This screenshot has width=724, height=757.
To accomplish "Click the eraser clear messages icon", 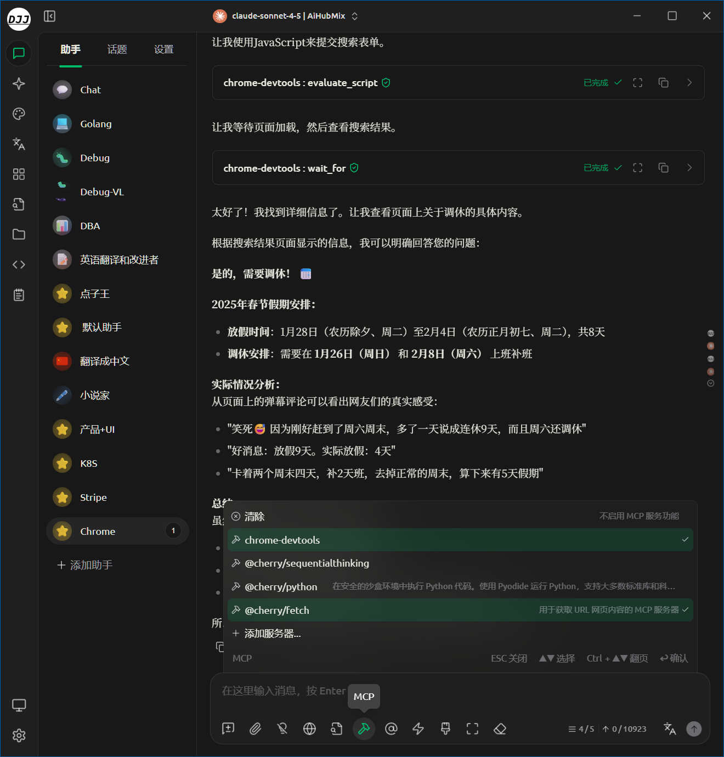I will tap(500, 728).
